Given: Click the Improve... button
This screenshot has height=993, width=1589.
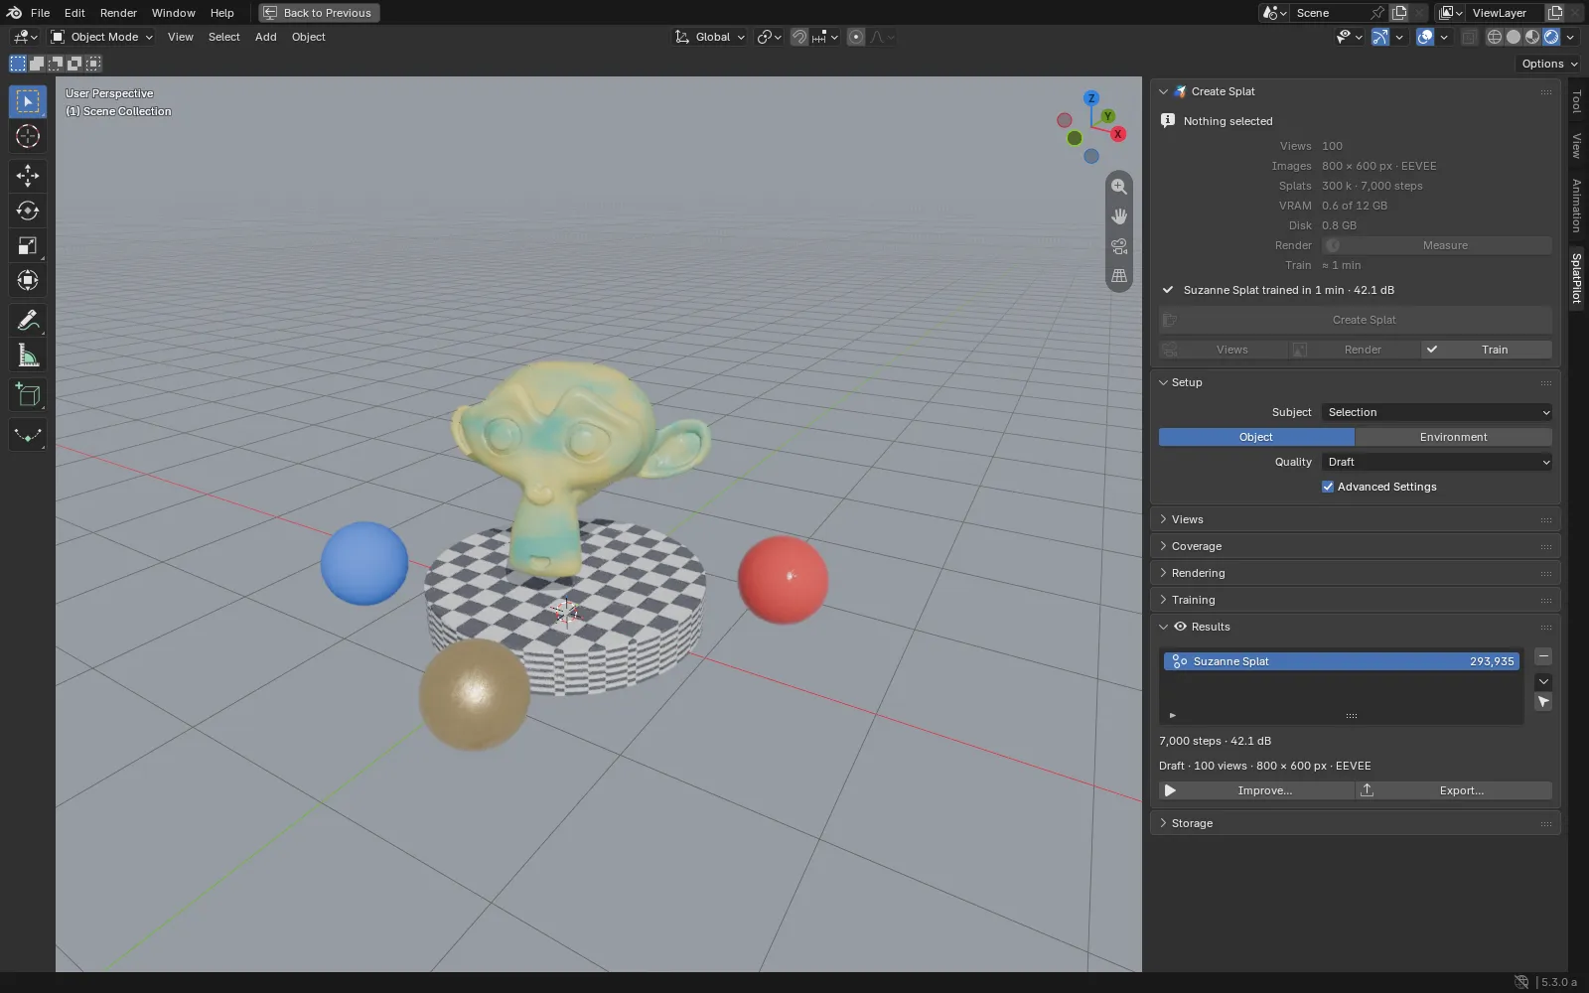Looking at the screenshot, I should point(1256,790).
